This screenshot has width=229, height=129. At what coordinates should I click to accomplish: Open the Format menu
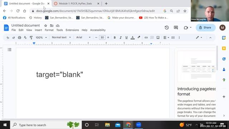[49, 30]
